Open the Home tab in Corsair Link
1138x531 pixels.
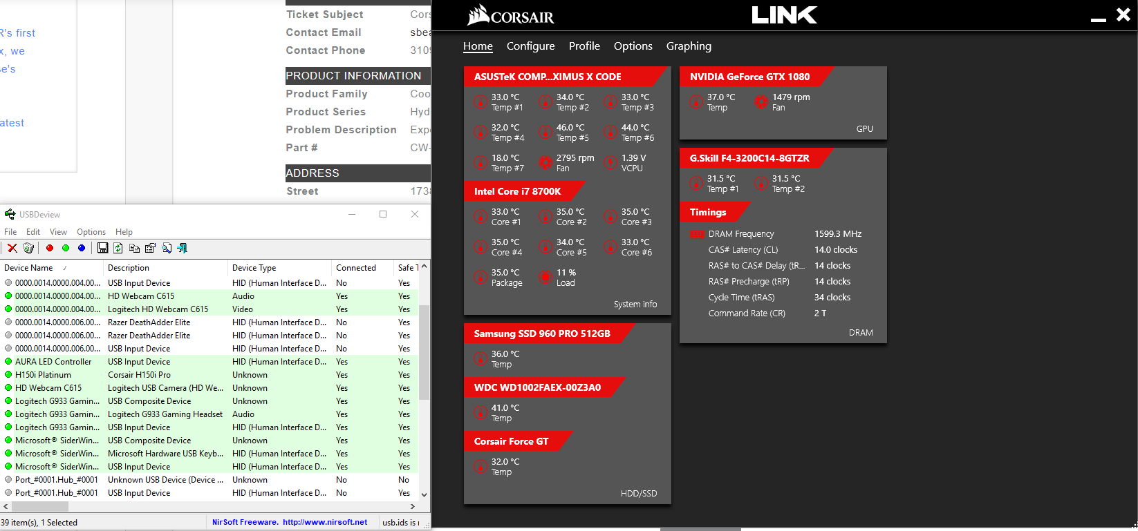coord(478,46)
